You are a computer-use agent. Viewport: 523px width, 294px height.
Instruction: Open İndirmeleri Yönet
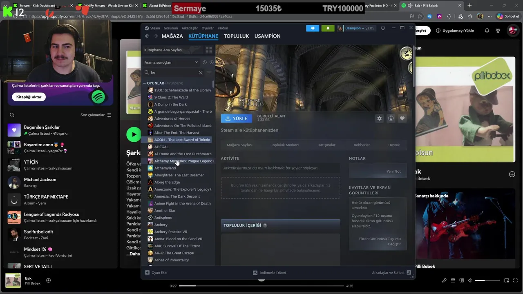pyautogui.click(x=270, y=272)
